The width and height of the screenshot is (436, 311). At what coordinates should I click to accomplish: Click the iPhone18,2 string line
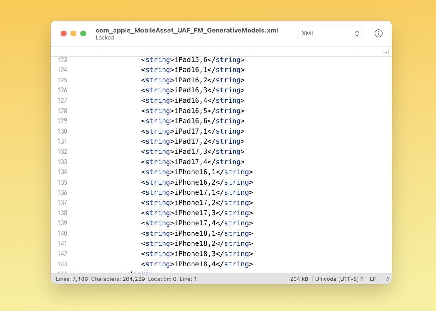[x=197, y=243]
